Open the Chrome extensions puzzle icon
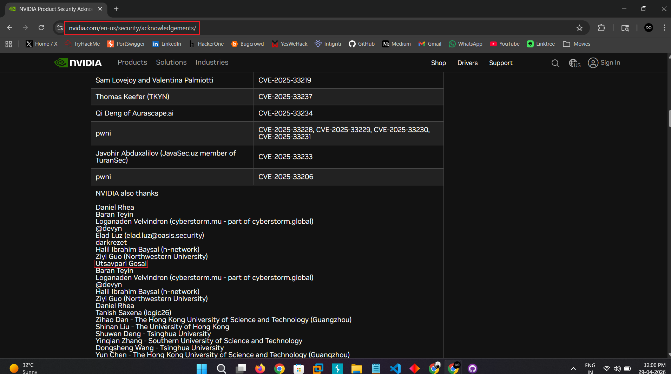The width and height of the screenshot is (671, 374). 601,28
